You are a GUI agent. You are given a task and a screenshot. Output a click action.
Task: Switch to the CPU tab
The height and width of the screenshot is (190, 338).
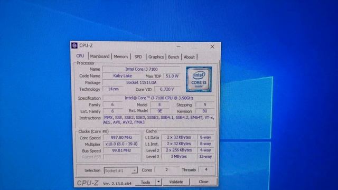click(x=80, y=56)
